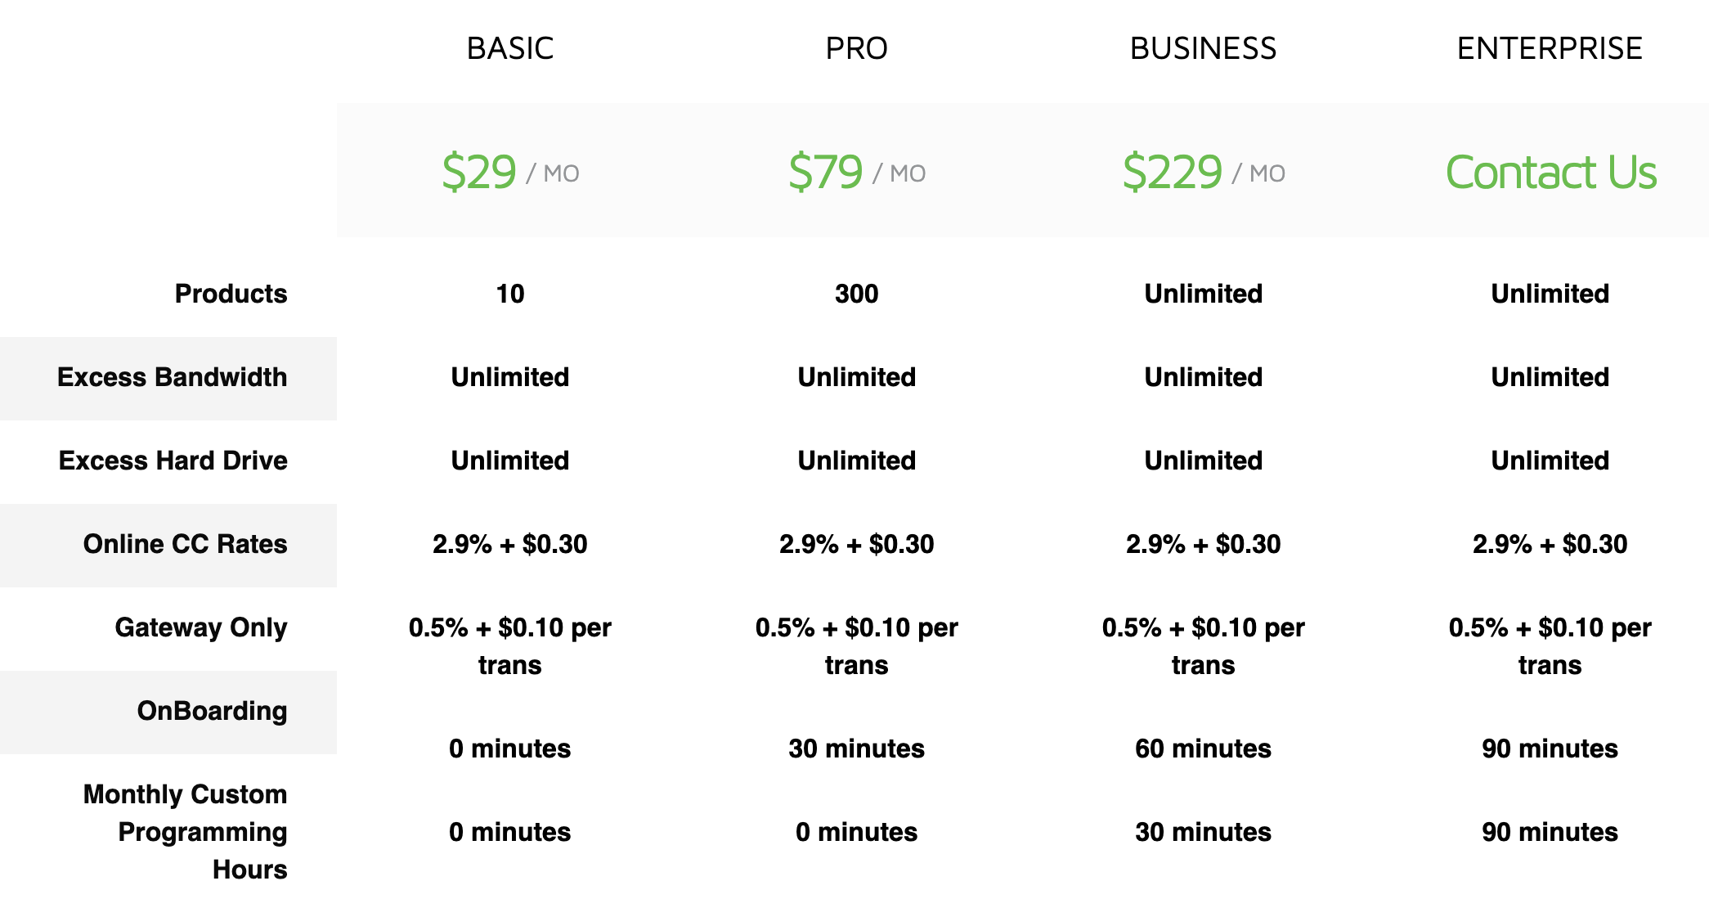Click the 60 minutes onboarding value for BUSINESS
The width and height of the screenshot is (1709, 908).
pos(1203,748)
